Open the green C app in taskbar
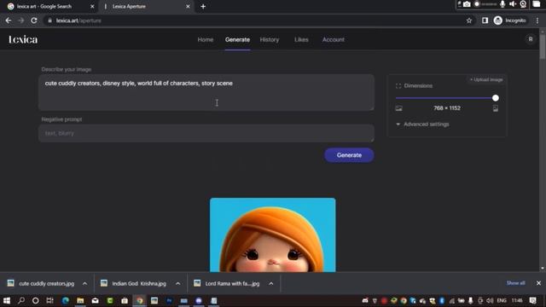The width and height of the screenshot is (546, 307). [x=110, y=300]
